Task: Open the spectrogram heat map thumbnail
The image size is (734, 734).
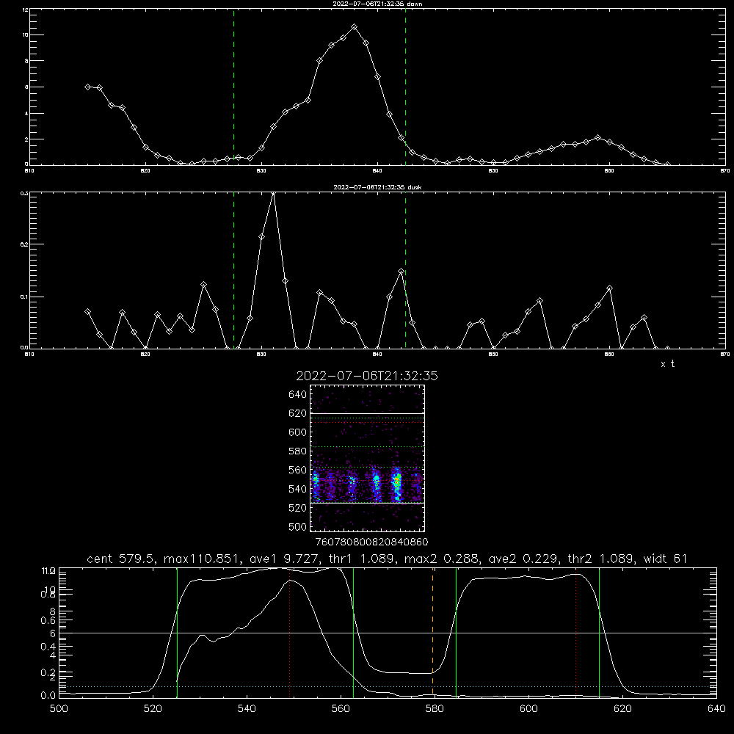Action: coord(368,458)
